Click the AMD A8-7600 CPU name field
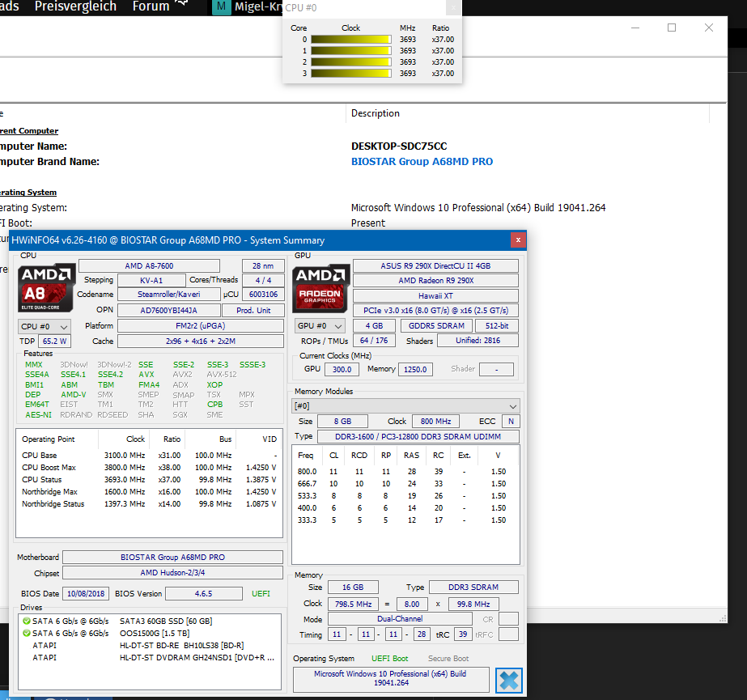 [x=149, y=266]
